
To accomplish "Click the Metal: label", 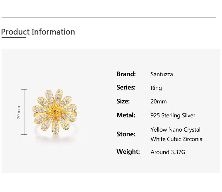I will click(126, 115).
